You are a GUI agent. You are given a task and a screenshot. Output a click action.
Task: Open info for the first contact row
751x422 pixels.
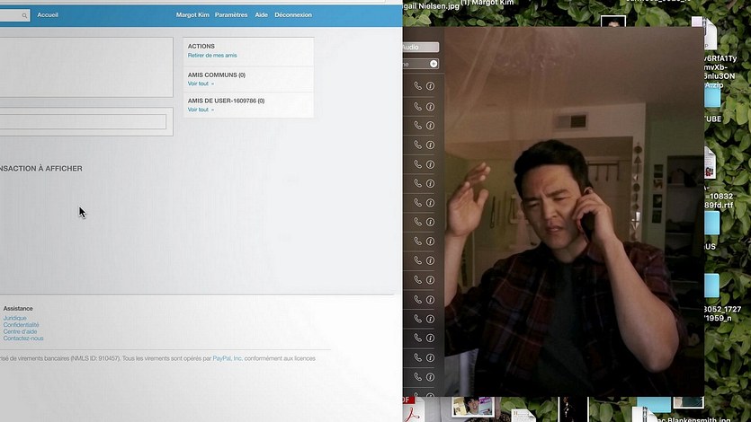[x=430, y=86]
